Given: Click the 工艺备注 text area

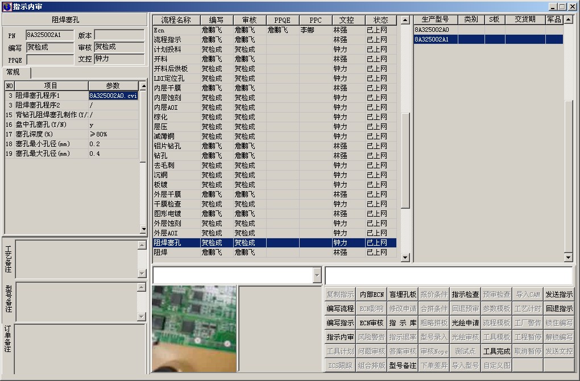Looking at the screenshot, I should pos(77,259).
